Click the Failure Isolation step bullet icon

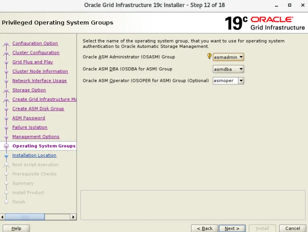click(x=6, y=128)
